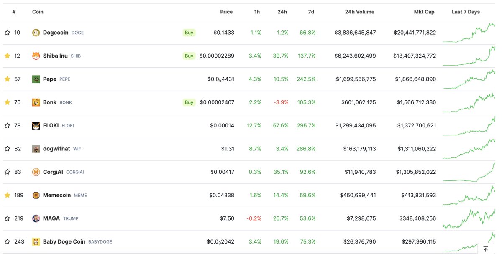The width and height of the screenshot is (502, 254).
Task: Click the Baby Doge Coin logo icon
Action: 36,241
